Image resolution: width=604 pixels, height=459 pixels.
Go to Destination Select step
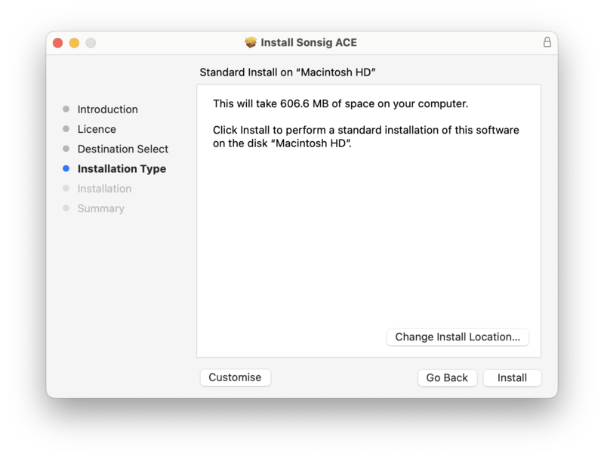[122, 149]
